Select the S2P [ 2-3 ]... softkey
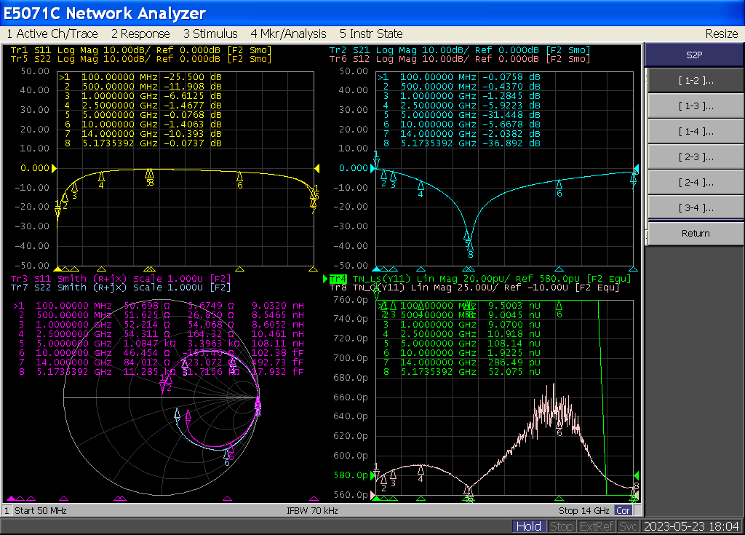Image resolution: width=745 pixels, height=535 pixels. point(696,157)
